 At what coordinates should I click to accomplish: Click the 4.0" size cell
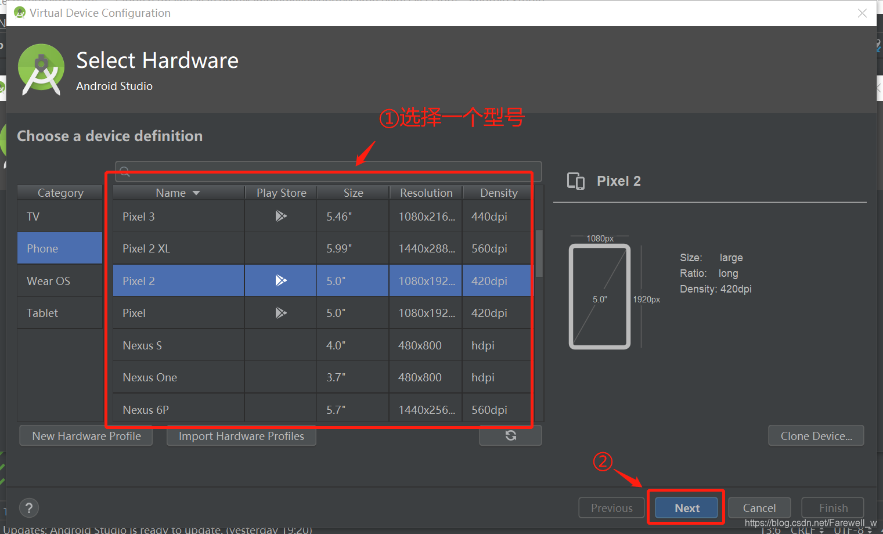pos(353,345)
